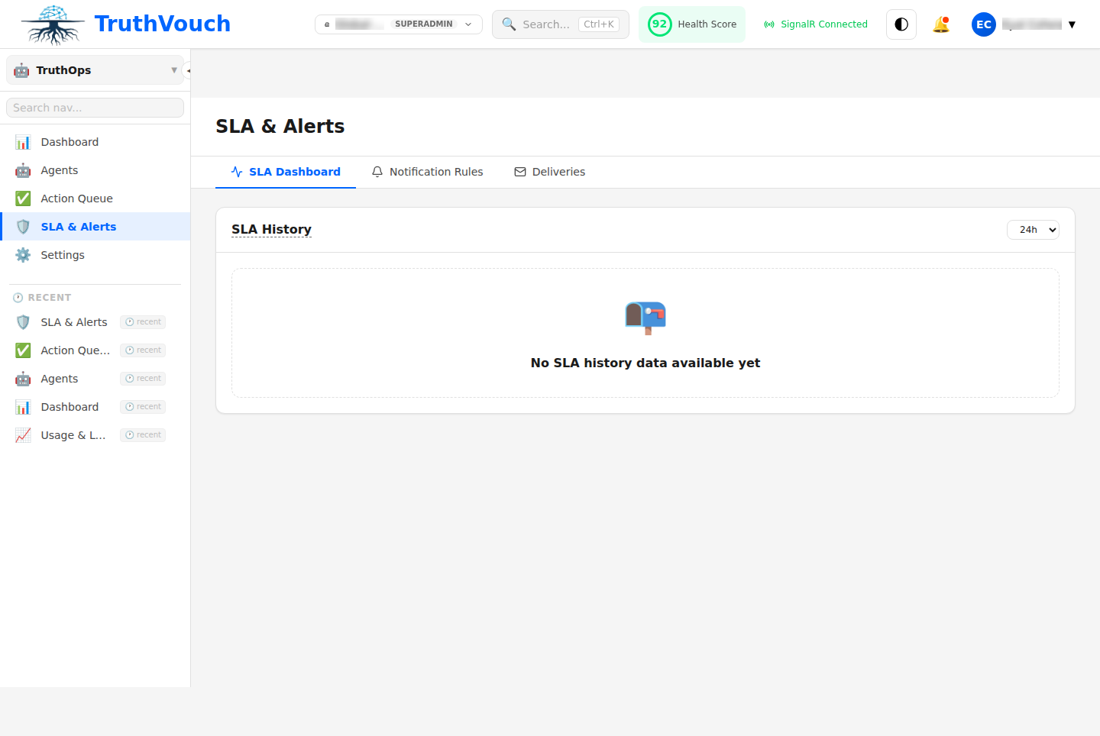This screenshot has height=736, width=1100.
Task: Click the Health Score 92 badge
Action: coord(659,24)
